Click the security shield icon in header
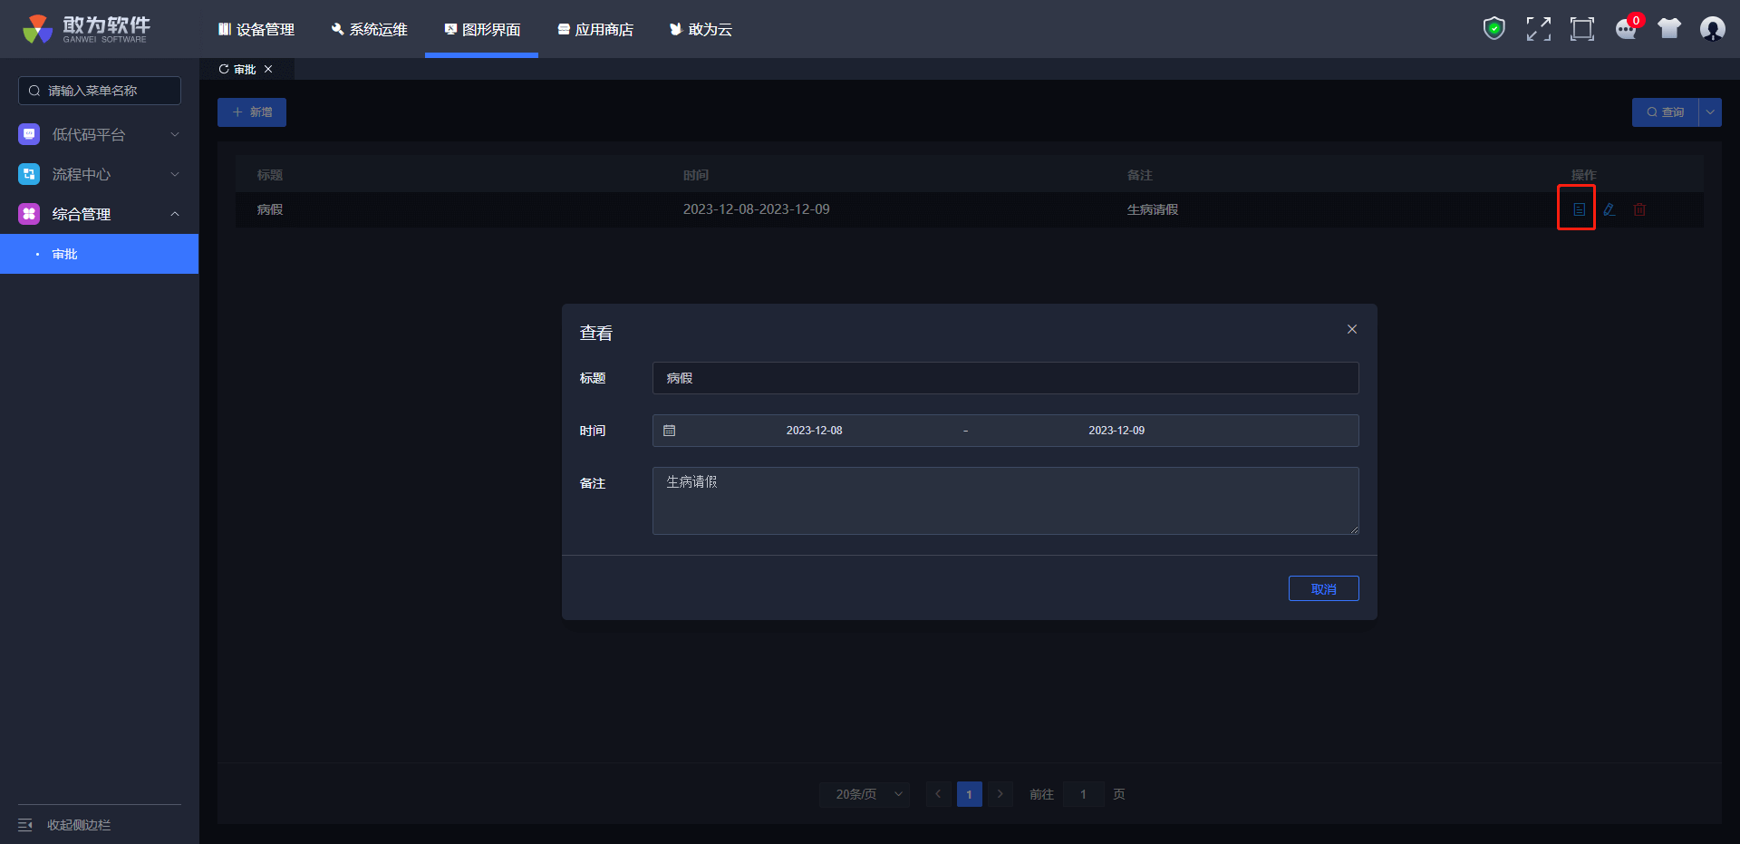The height and width of the screenshot is (844, 1740). click(x=1493, y=29)
